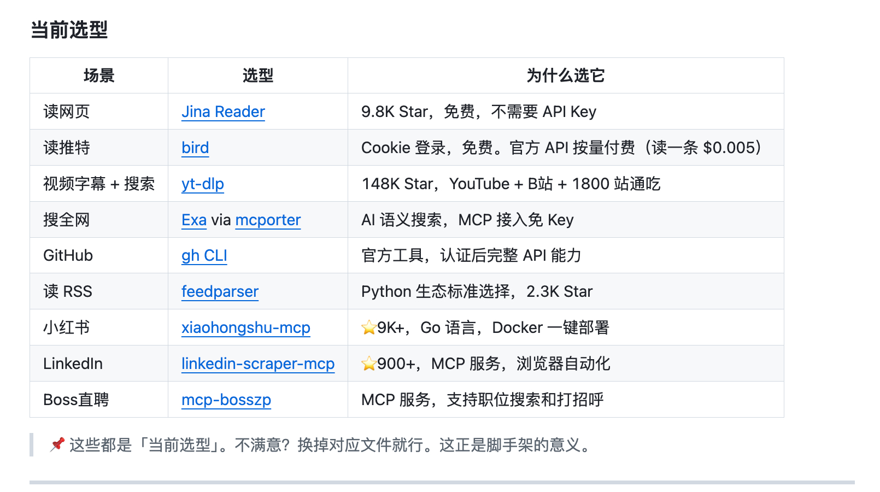The image size is (880, 492).
Task: Visit the linkedin-scraper-mcp link
Action: [258, 364]
